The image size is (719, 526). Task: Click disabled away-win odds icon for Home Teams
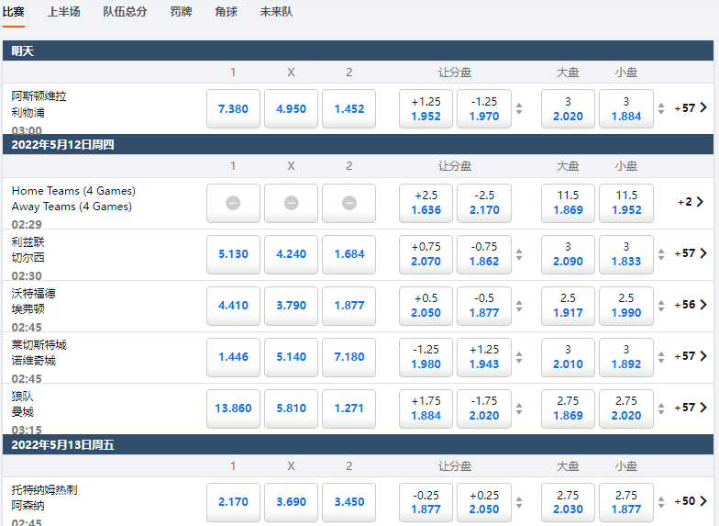[x=348, y=203]
